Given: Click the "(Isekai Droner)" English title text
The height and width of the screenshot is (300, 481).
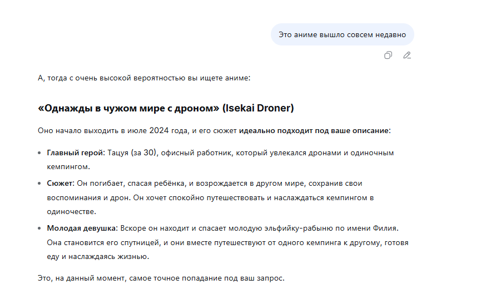Looking at the screenshot, I should coord(257,108).
